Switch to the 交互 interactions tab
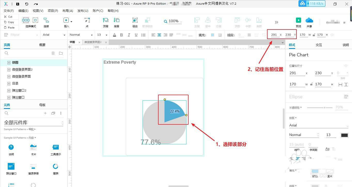352x187 pixels. pyautogui.click(x=319, y=45)
